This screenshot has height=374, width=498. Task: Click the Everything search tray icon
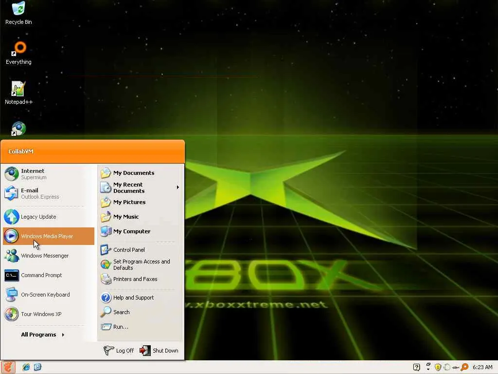pos(464,367)
